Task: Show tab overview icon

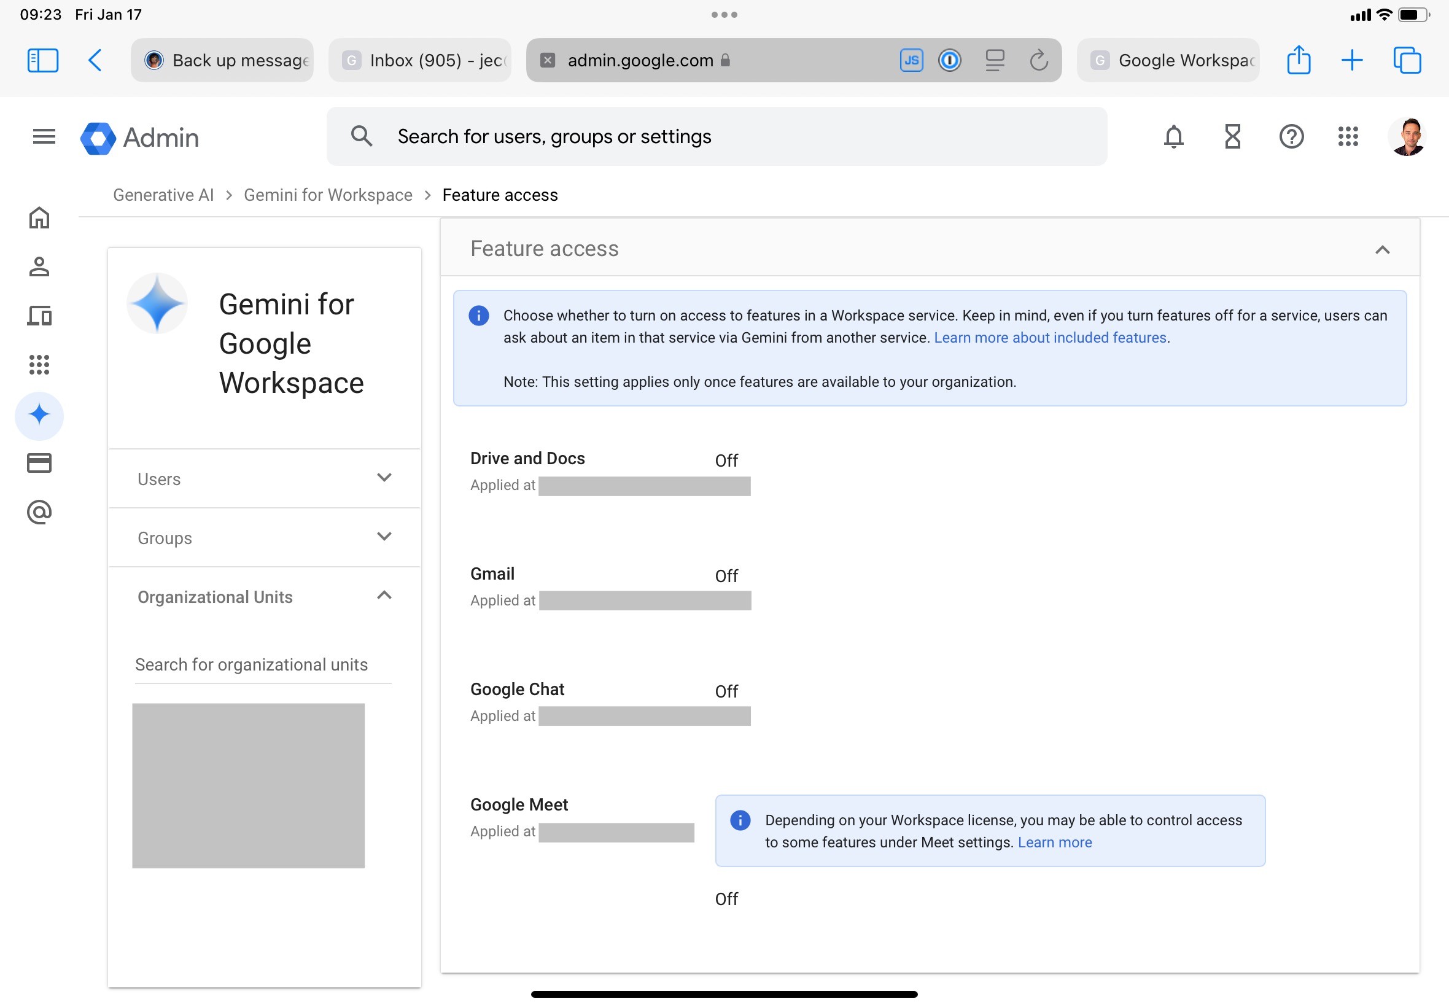Action: (1407, 61)
